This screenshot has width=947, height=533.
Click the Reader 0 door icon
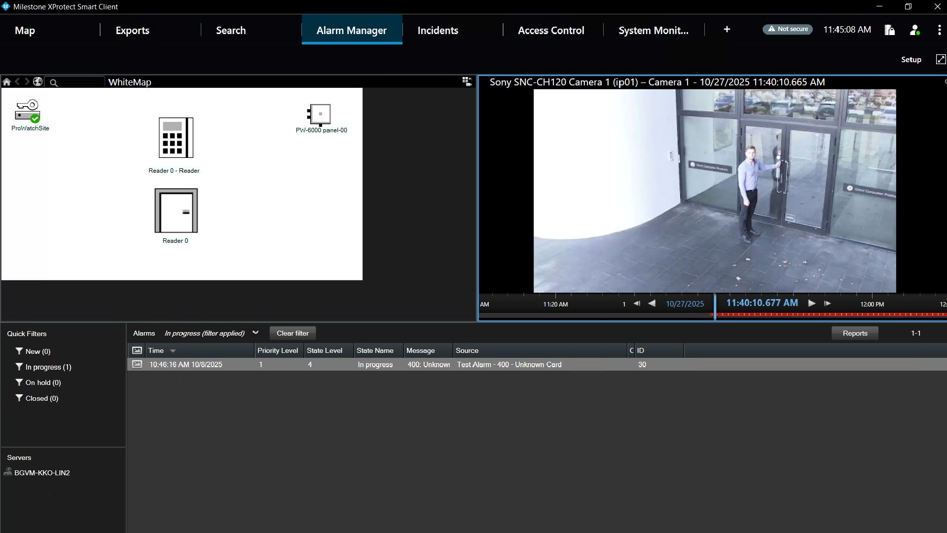(x=176, y=210)
